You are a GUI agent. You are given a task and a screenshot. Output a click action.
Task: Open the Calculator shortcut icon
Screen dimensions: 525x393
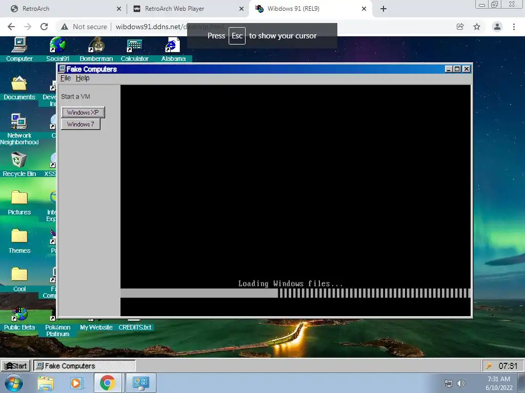134,46
